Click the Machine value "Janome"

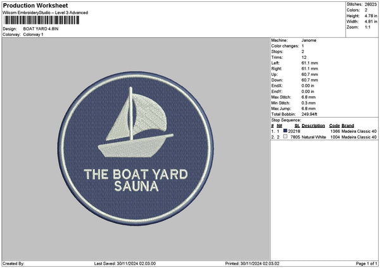pos(309,40)
